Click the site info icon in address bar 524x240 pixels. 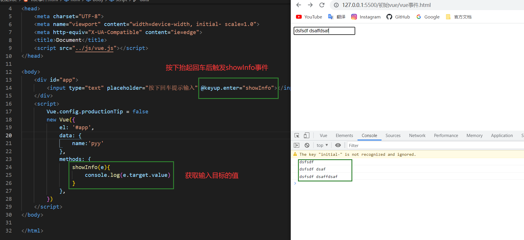tap(336, 5)
